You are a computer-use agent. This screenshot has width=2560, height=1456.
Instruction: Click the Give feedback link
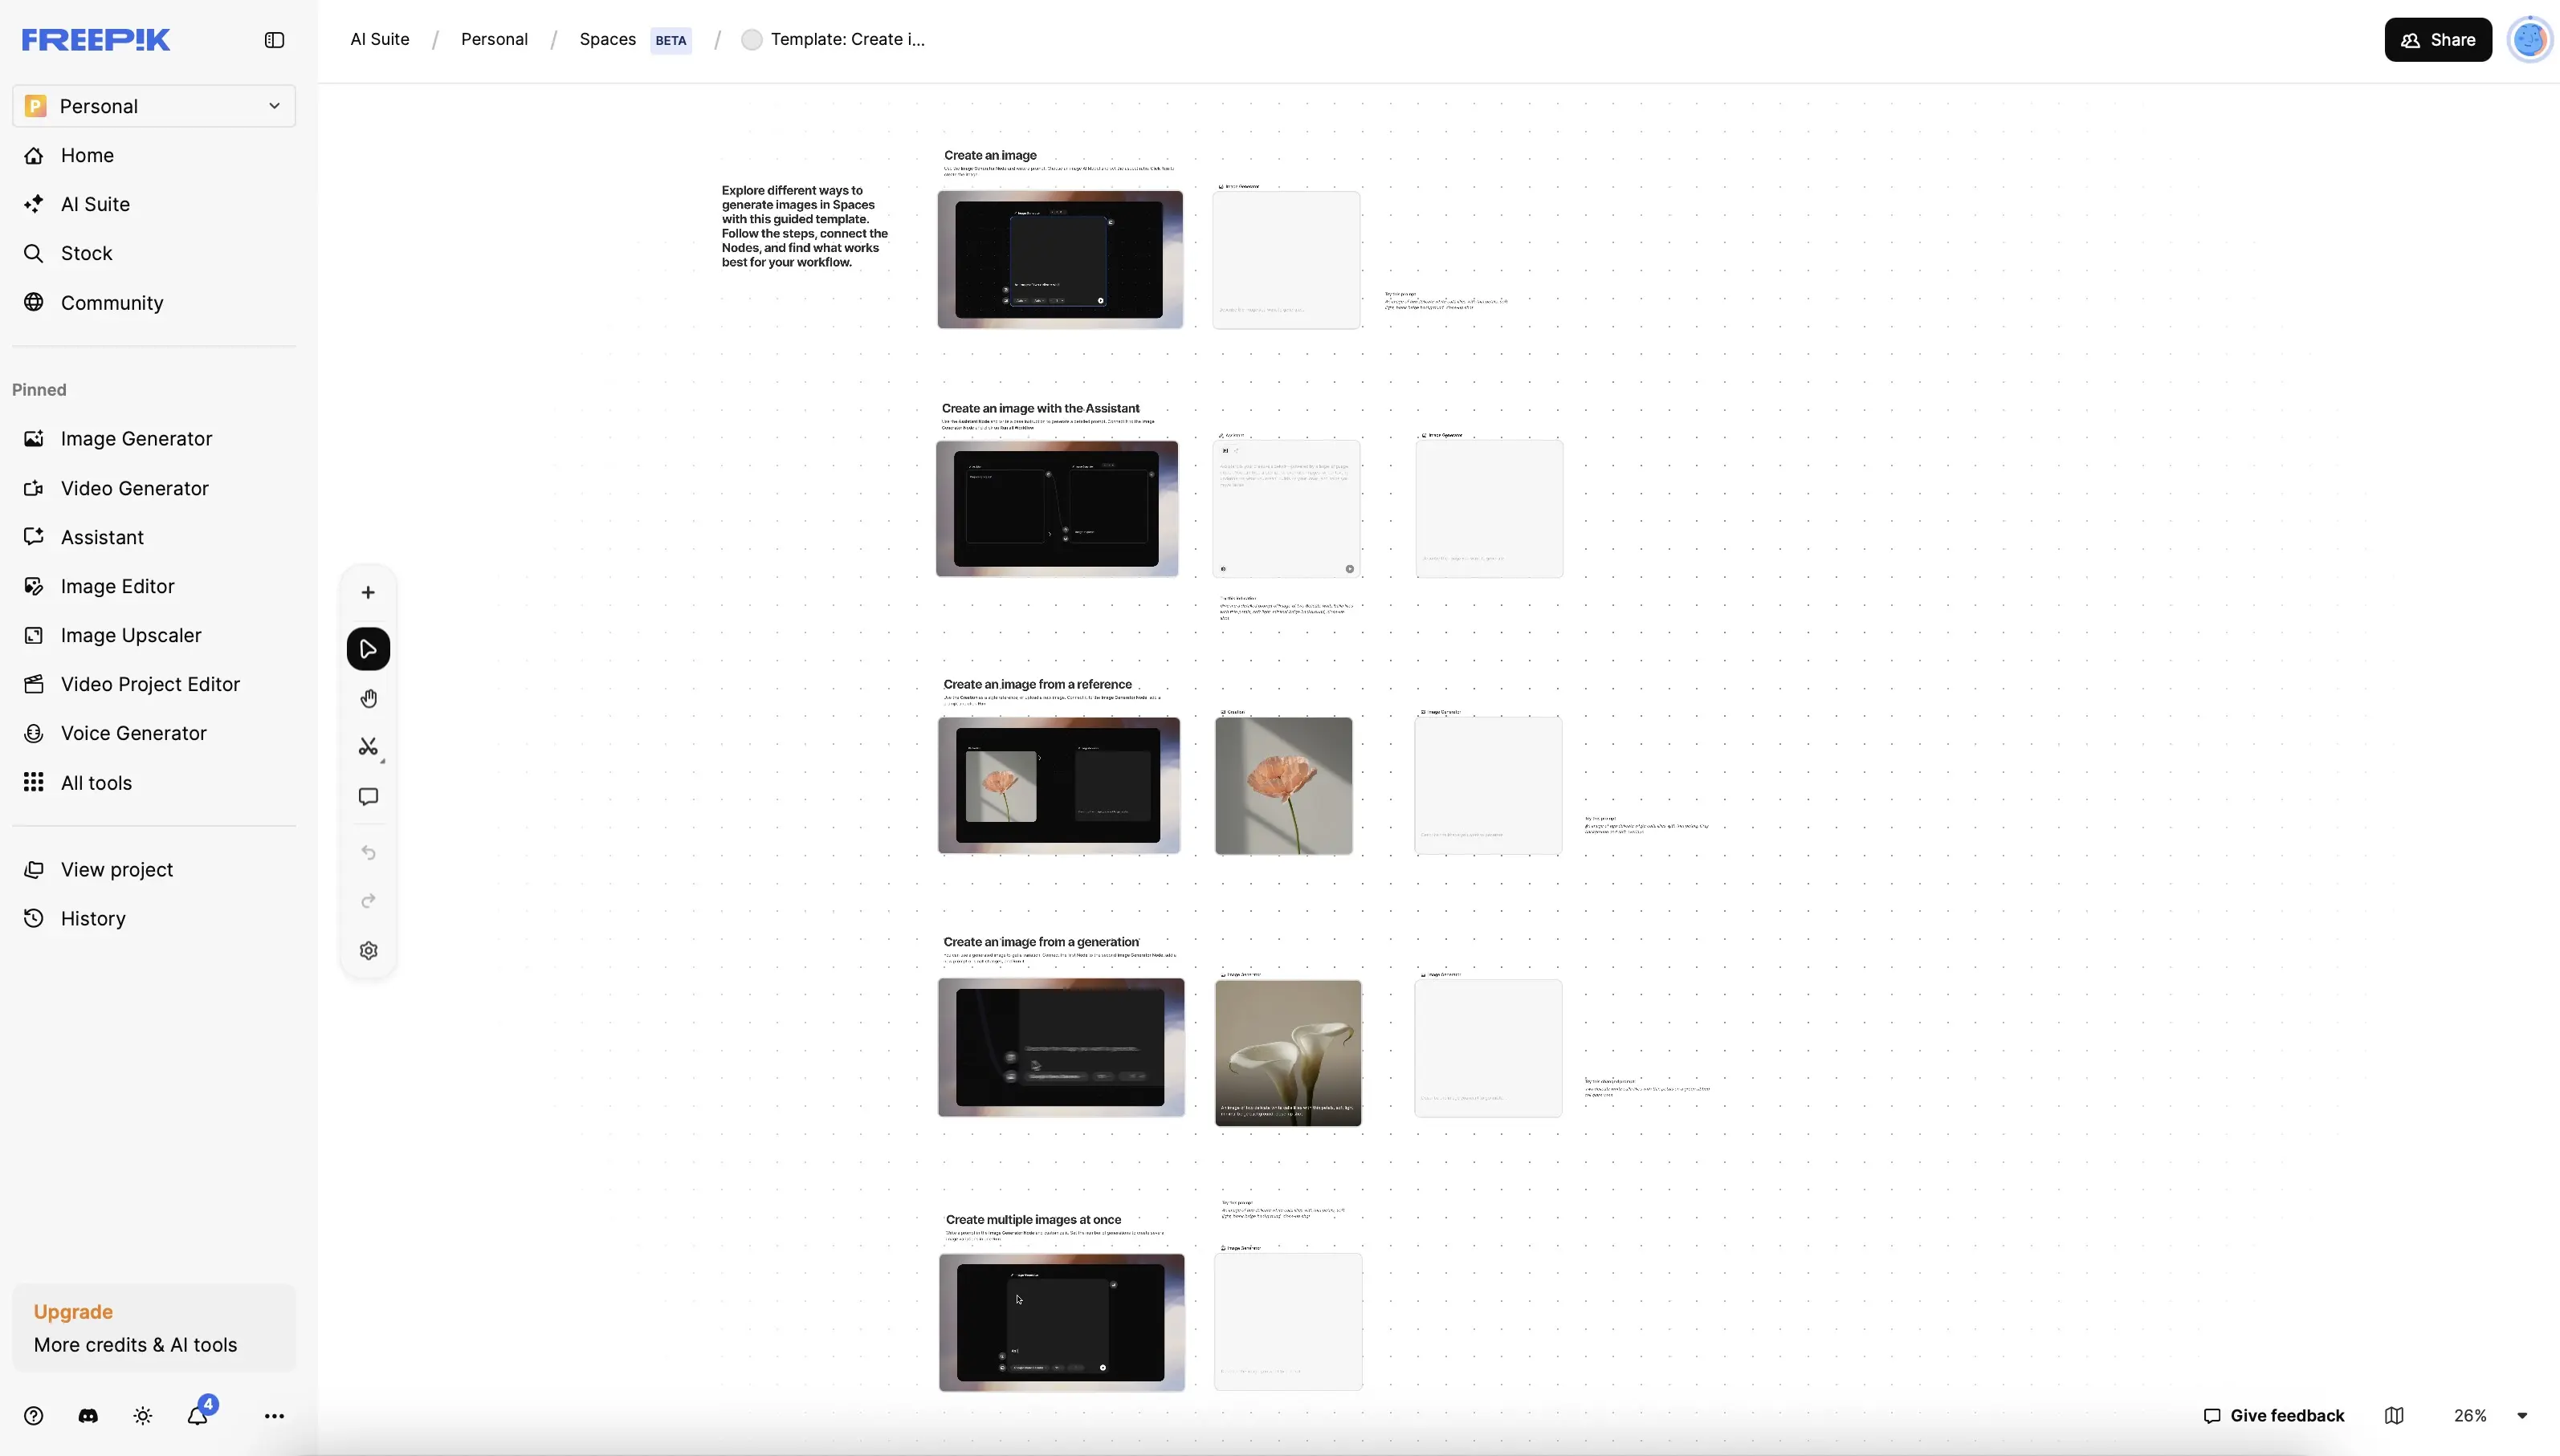2274,1416
